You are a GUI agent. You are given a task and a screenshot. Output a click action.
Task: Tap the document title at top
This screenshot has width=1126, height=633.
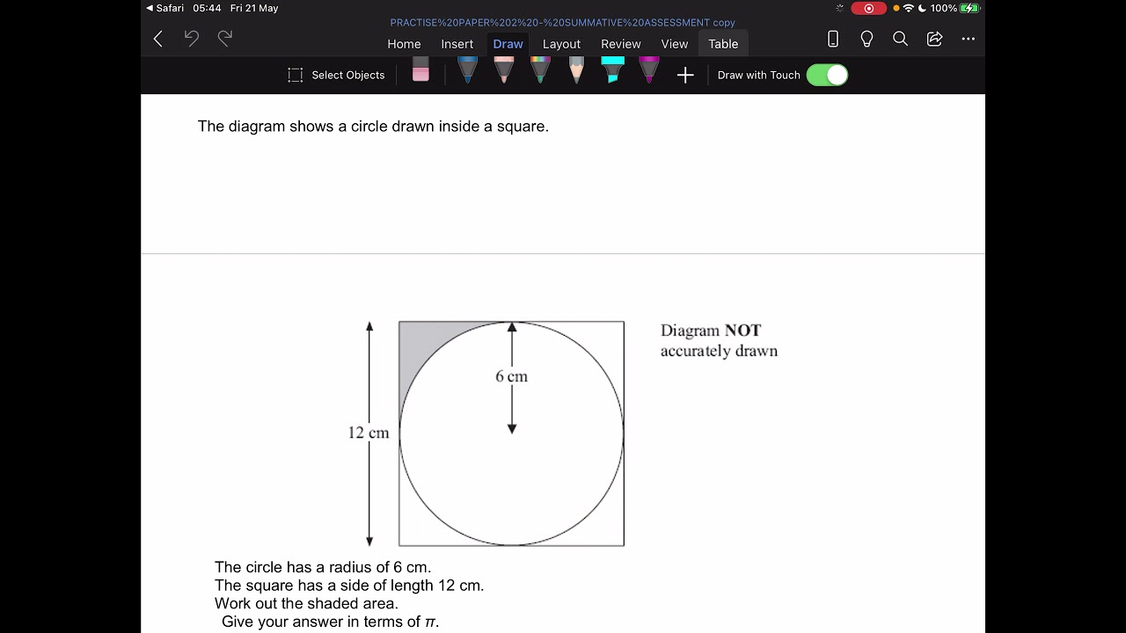tap(562, 23)
